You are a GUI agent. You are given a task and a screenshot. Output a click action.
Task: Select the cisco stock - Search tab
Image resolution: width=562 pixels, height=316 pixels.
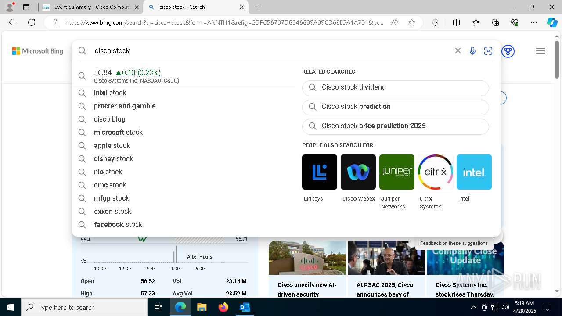click(196, 7)
